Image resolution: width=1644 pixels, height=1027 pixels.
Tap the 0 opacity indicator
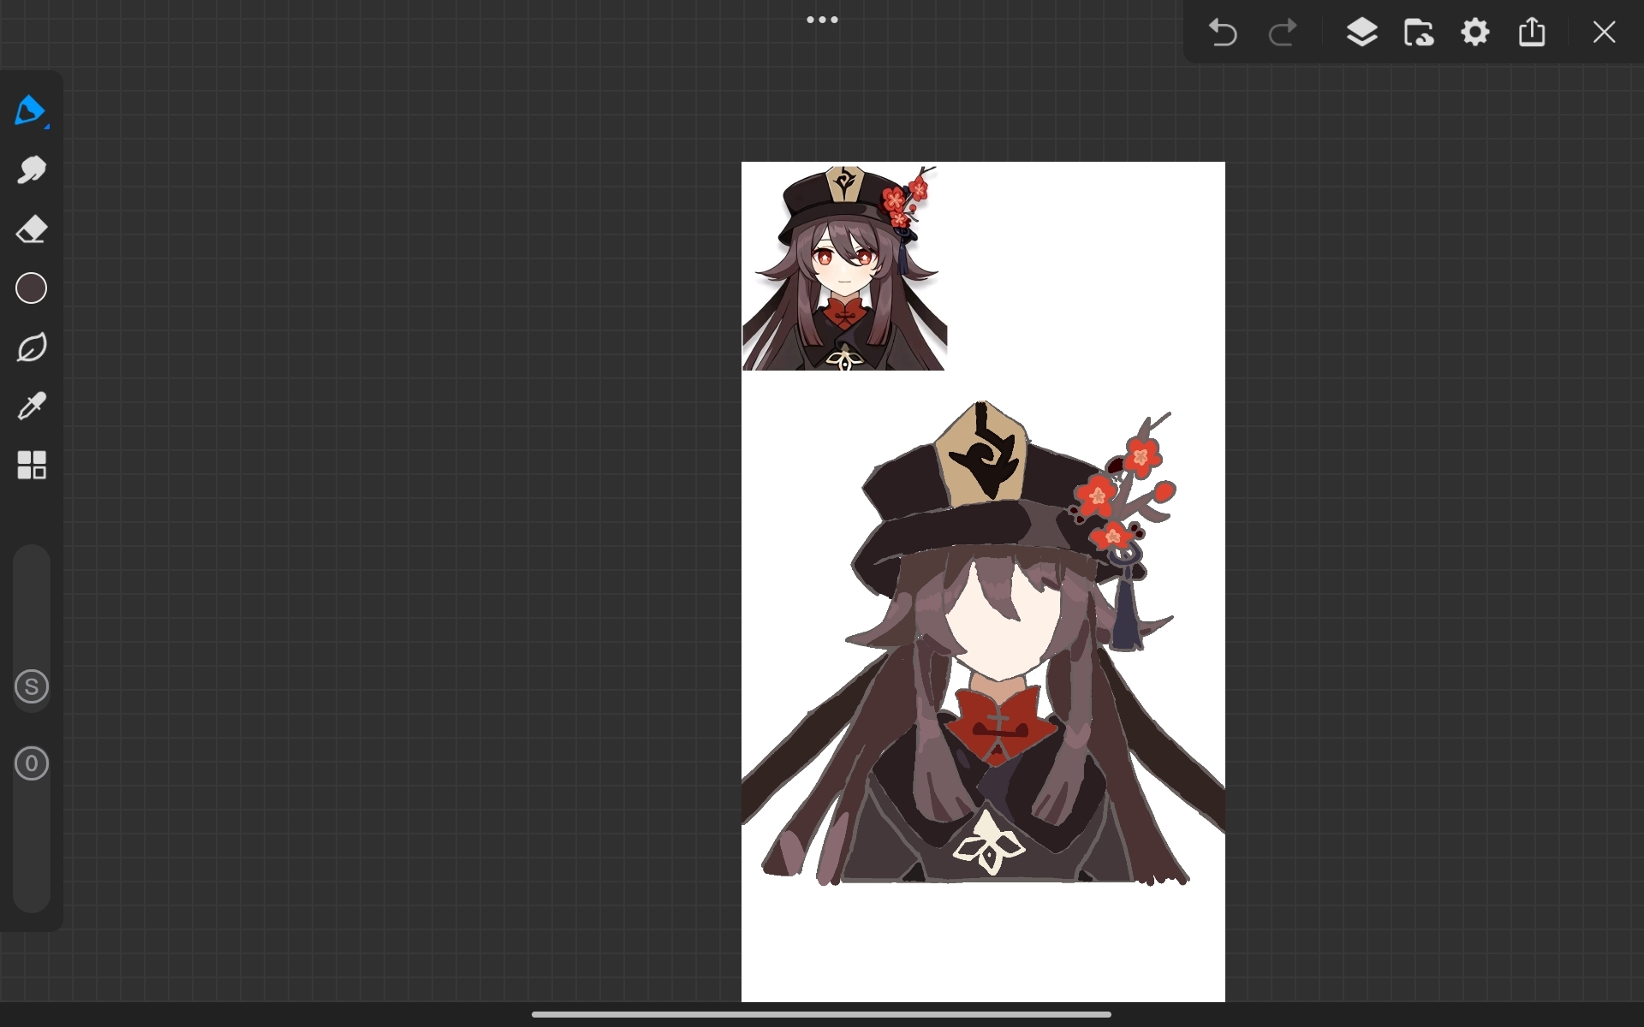32,763
